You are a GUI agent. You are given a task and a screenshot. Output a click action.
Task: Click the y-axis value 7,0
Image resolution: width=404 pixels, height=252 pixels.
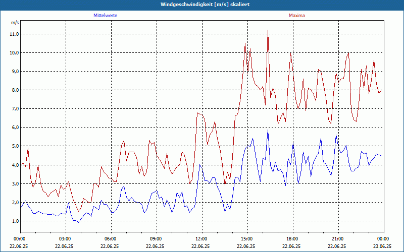(x=16, y=109)
